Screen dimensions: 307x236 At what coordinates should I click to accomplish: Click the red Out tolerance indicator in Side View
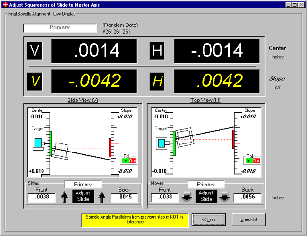pos(132,161)
